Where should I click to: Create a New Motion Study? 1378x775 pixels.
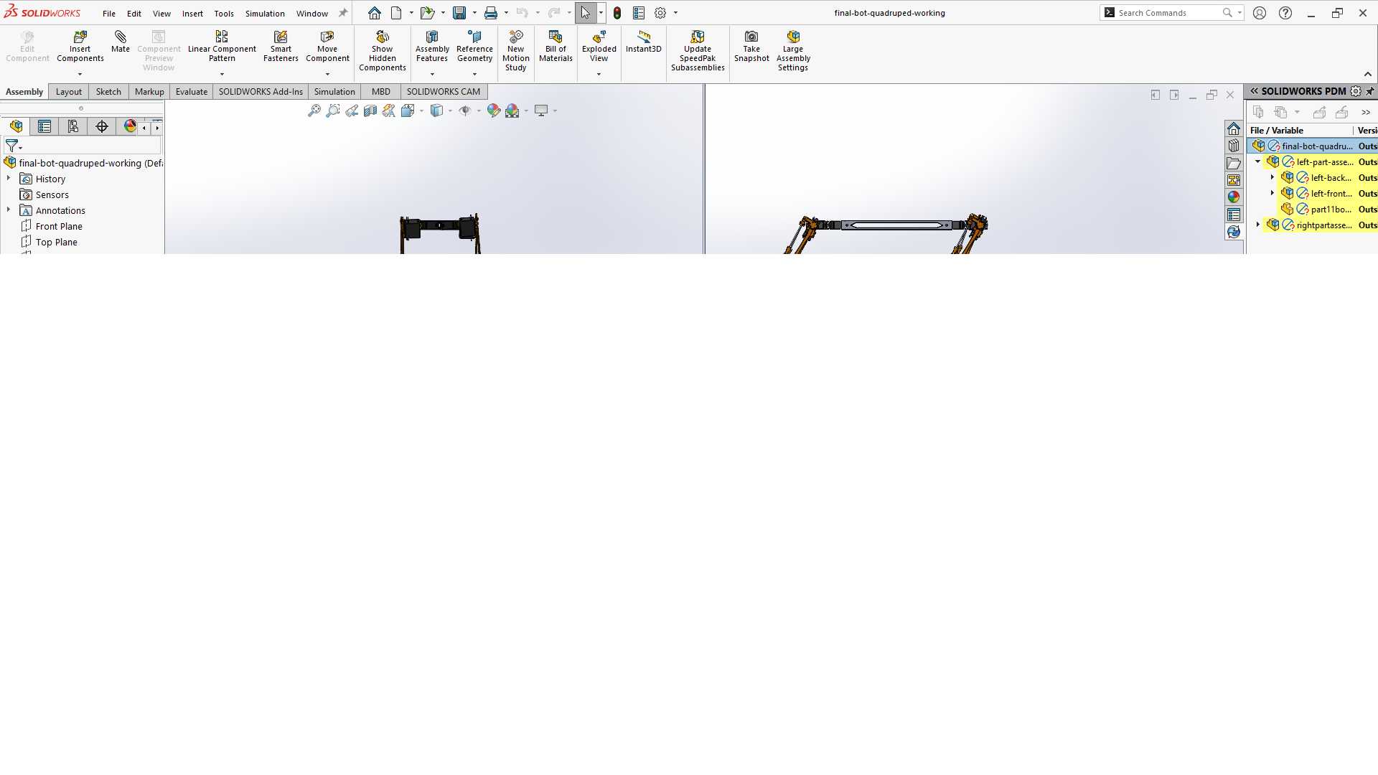tap(516, 51)
